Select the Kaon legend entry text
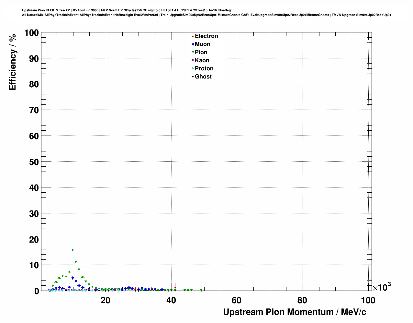This screenshot has height=323, width=413. coord(202,60)
